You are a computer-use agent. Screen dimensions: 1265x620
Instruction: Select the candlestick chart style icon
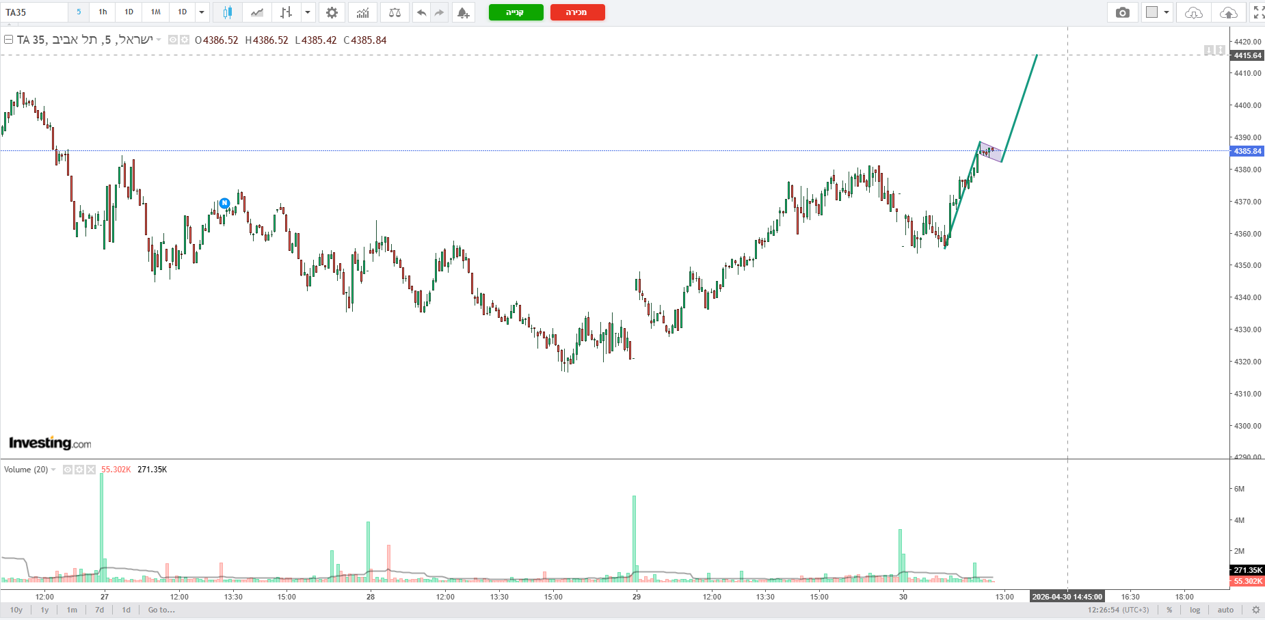[x=228, y=12]
